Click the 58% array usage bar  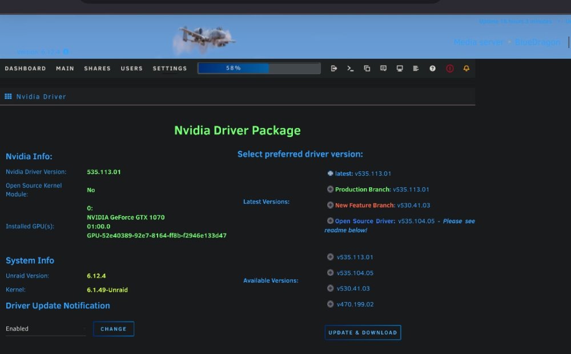(259, 68)
